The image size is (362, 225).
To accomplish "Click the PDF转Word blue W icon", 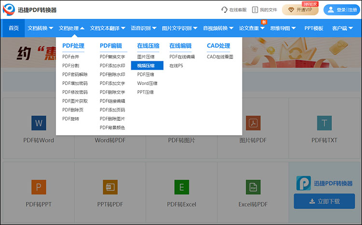I will tap(39, 123).
